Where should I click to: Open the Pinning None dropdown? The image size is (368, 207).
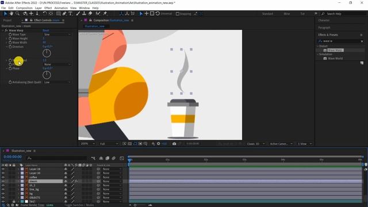(57, 64)
